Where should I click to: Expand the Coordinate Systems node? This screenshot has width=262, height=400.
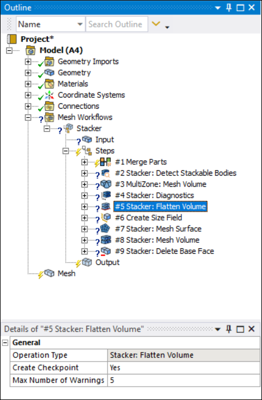(x=28, y=95)
